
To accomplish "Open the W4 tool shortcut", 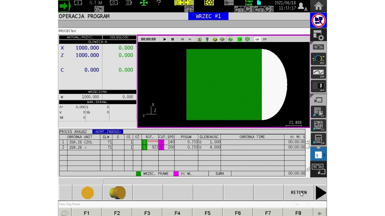I will 318,86.
